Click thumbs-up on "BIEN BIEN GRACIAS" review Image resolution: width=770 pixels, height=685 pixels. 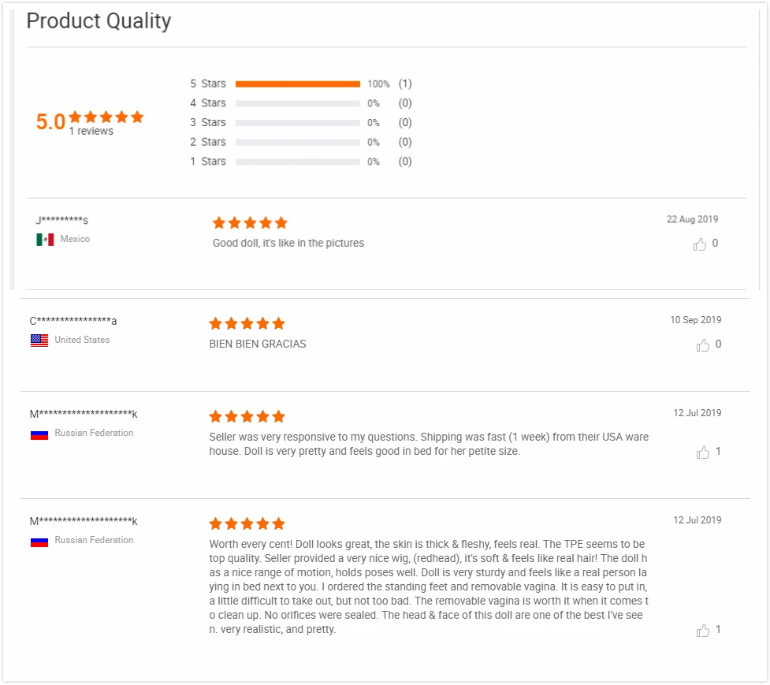coord(703,345)
